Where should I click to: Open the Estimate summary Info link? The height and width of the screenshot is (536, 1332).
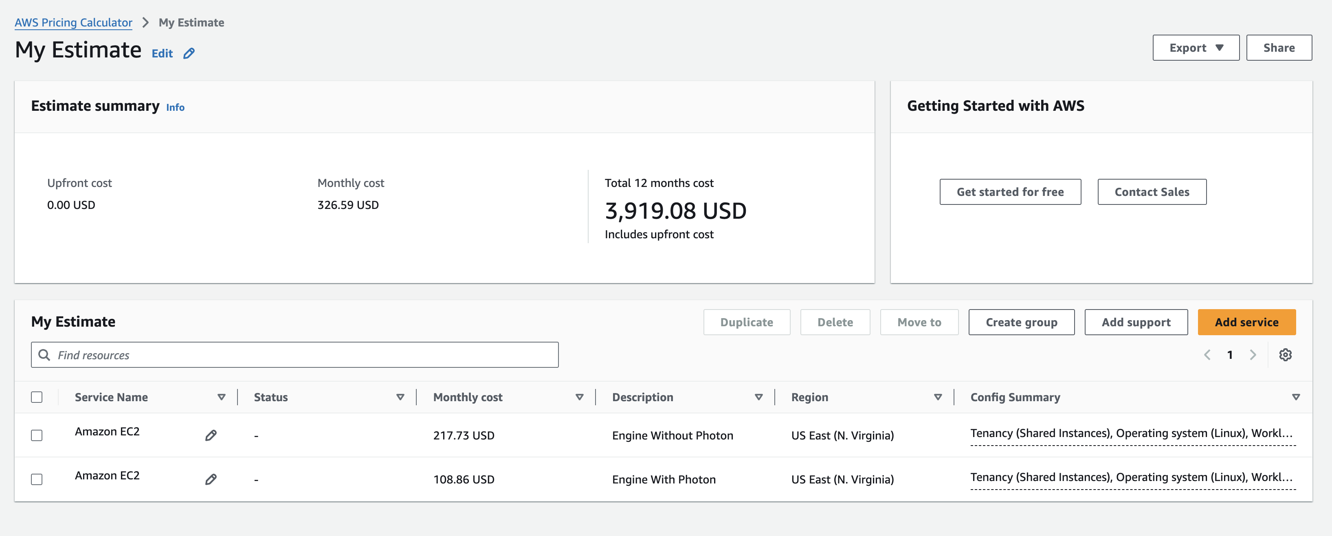[x=175, y=107]
